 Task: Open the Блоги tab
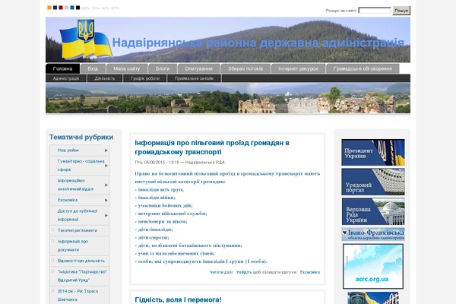(163, 68)
